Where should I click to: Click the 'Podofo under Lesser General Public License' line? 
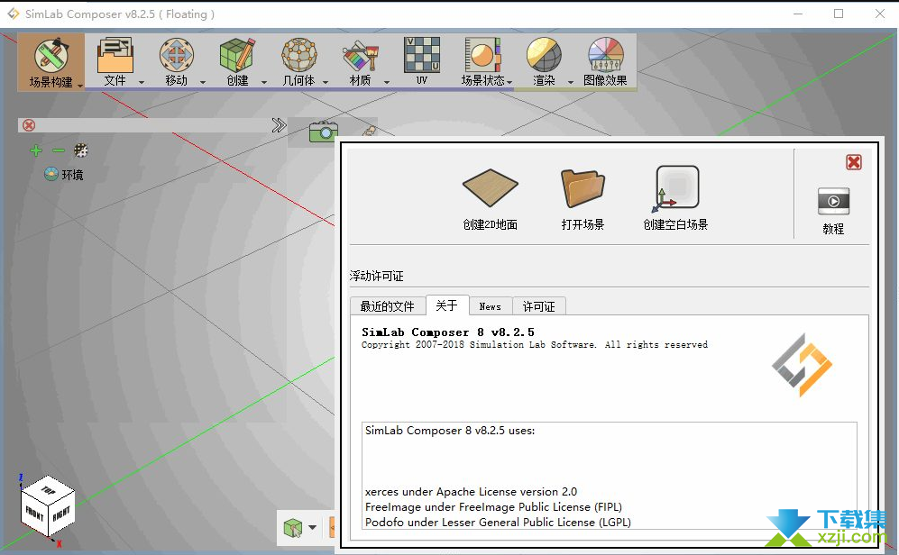tap(499, 523)
